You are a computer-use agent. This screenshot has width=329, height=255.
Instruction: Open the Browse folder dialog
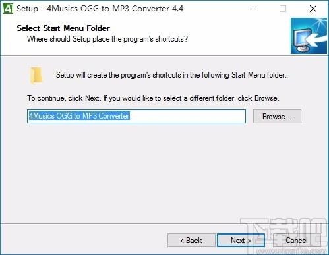coord(277,117)
